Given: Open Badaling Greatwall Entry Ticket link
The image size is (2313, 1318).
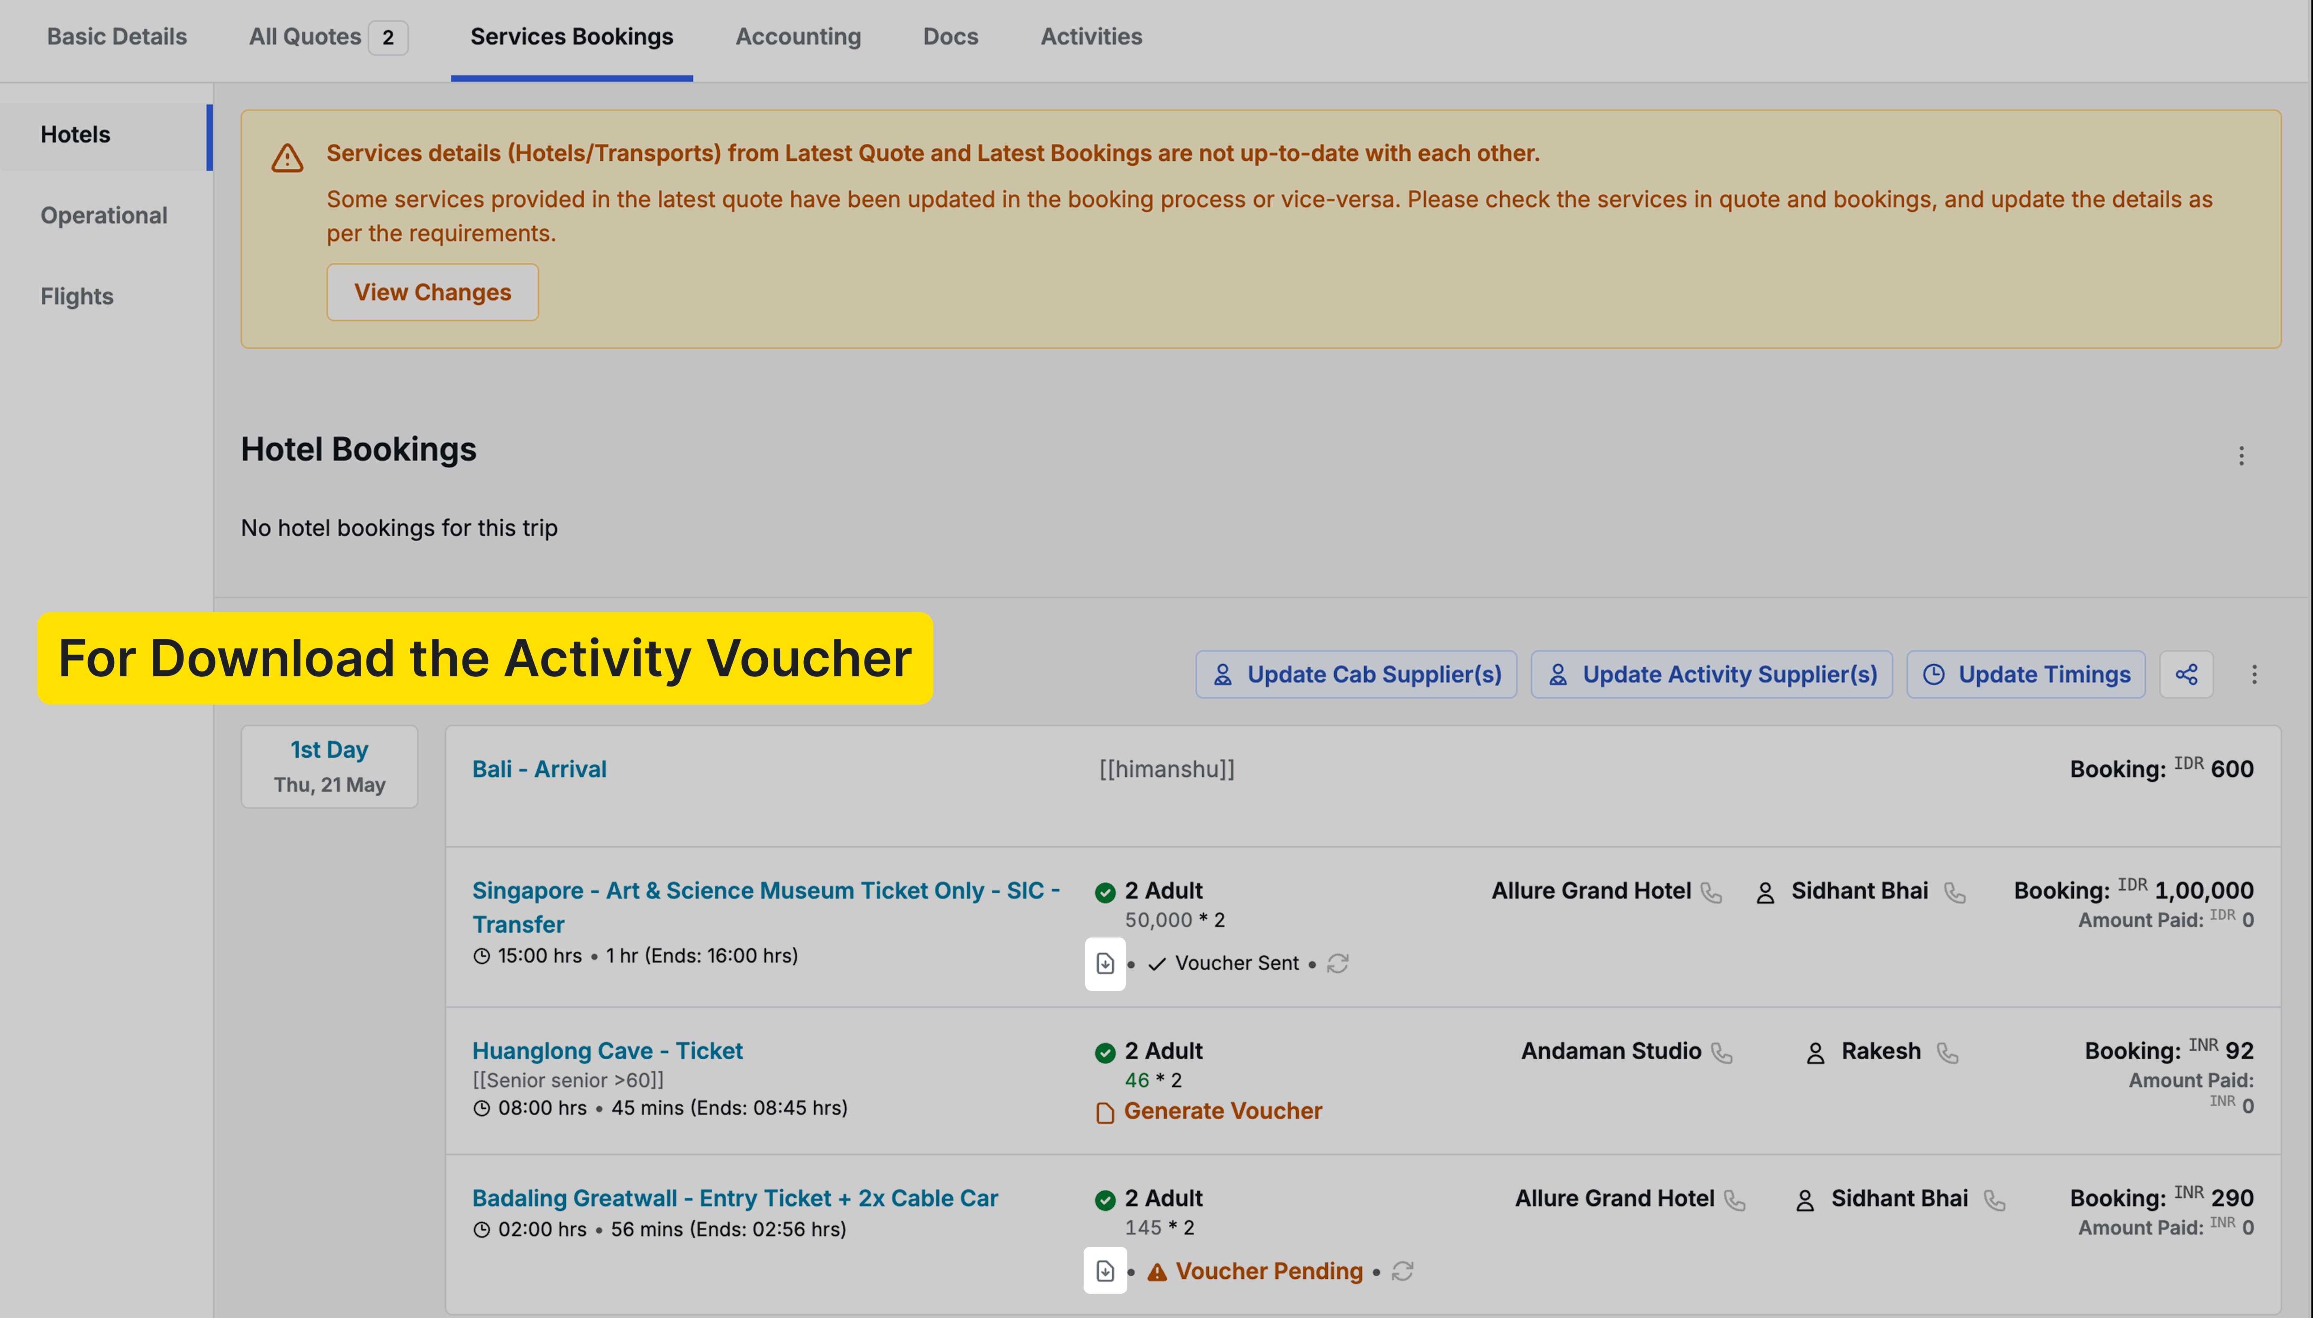Looking at the screenshot, I should coord(735,1199).
